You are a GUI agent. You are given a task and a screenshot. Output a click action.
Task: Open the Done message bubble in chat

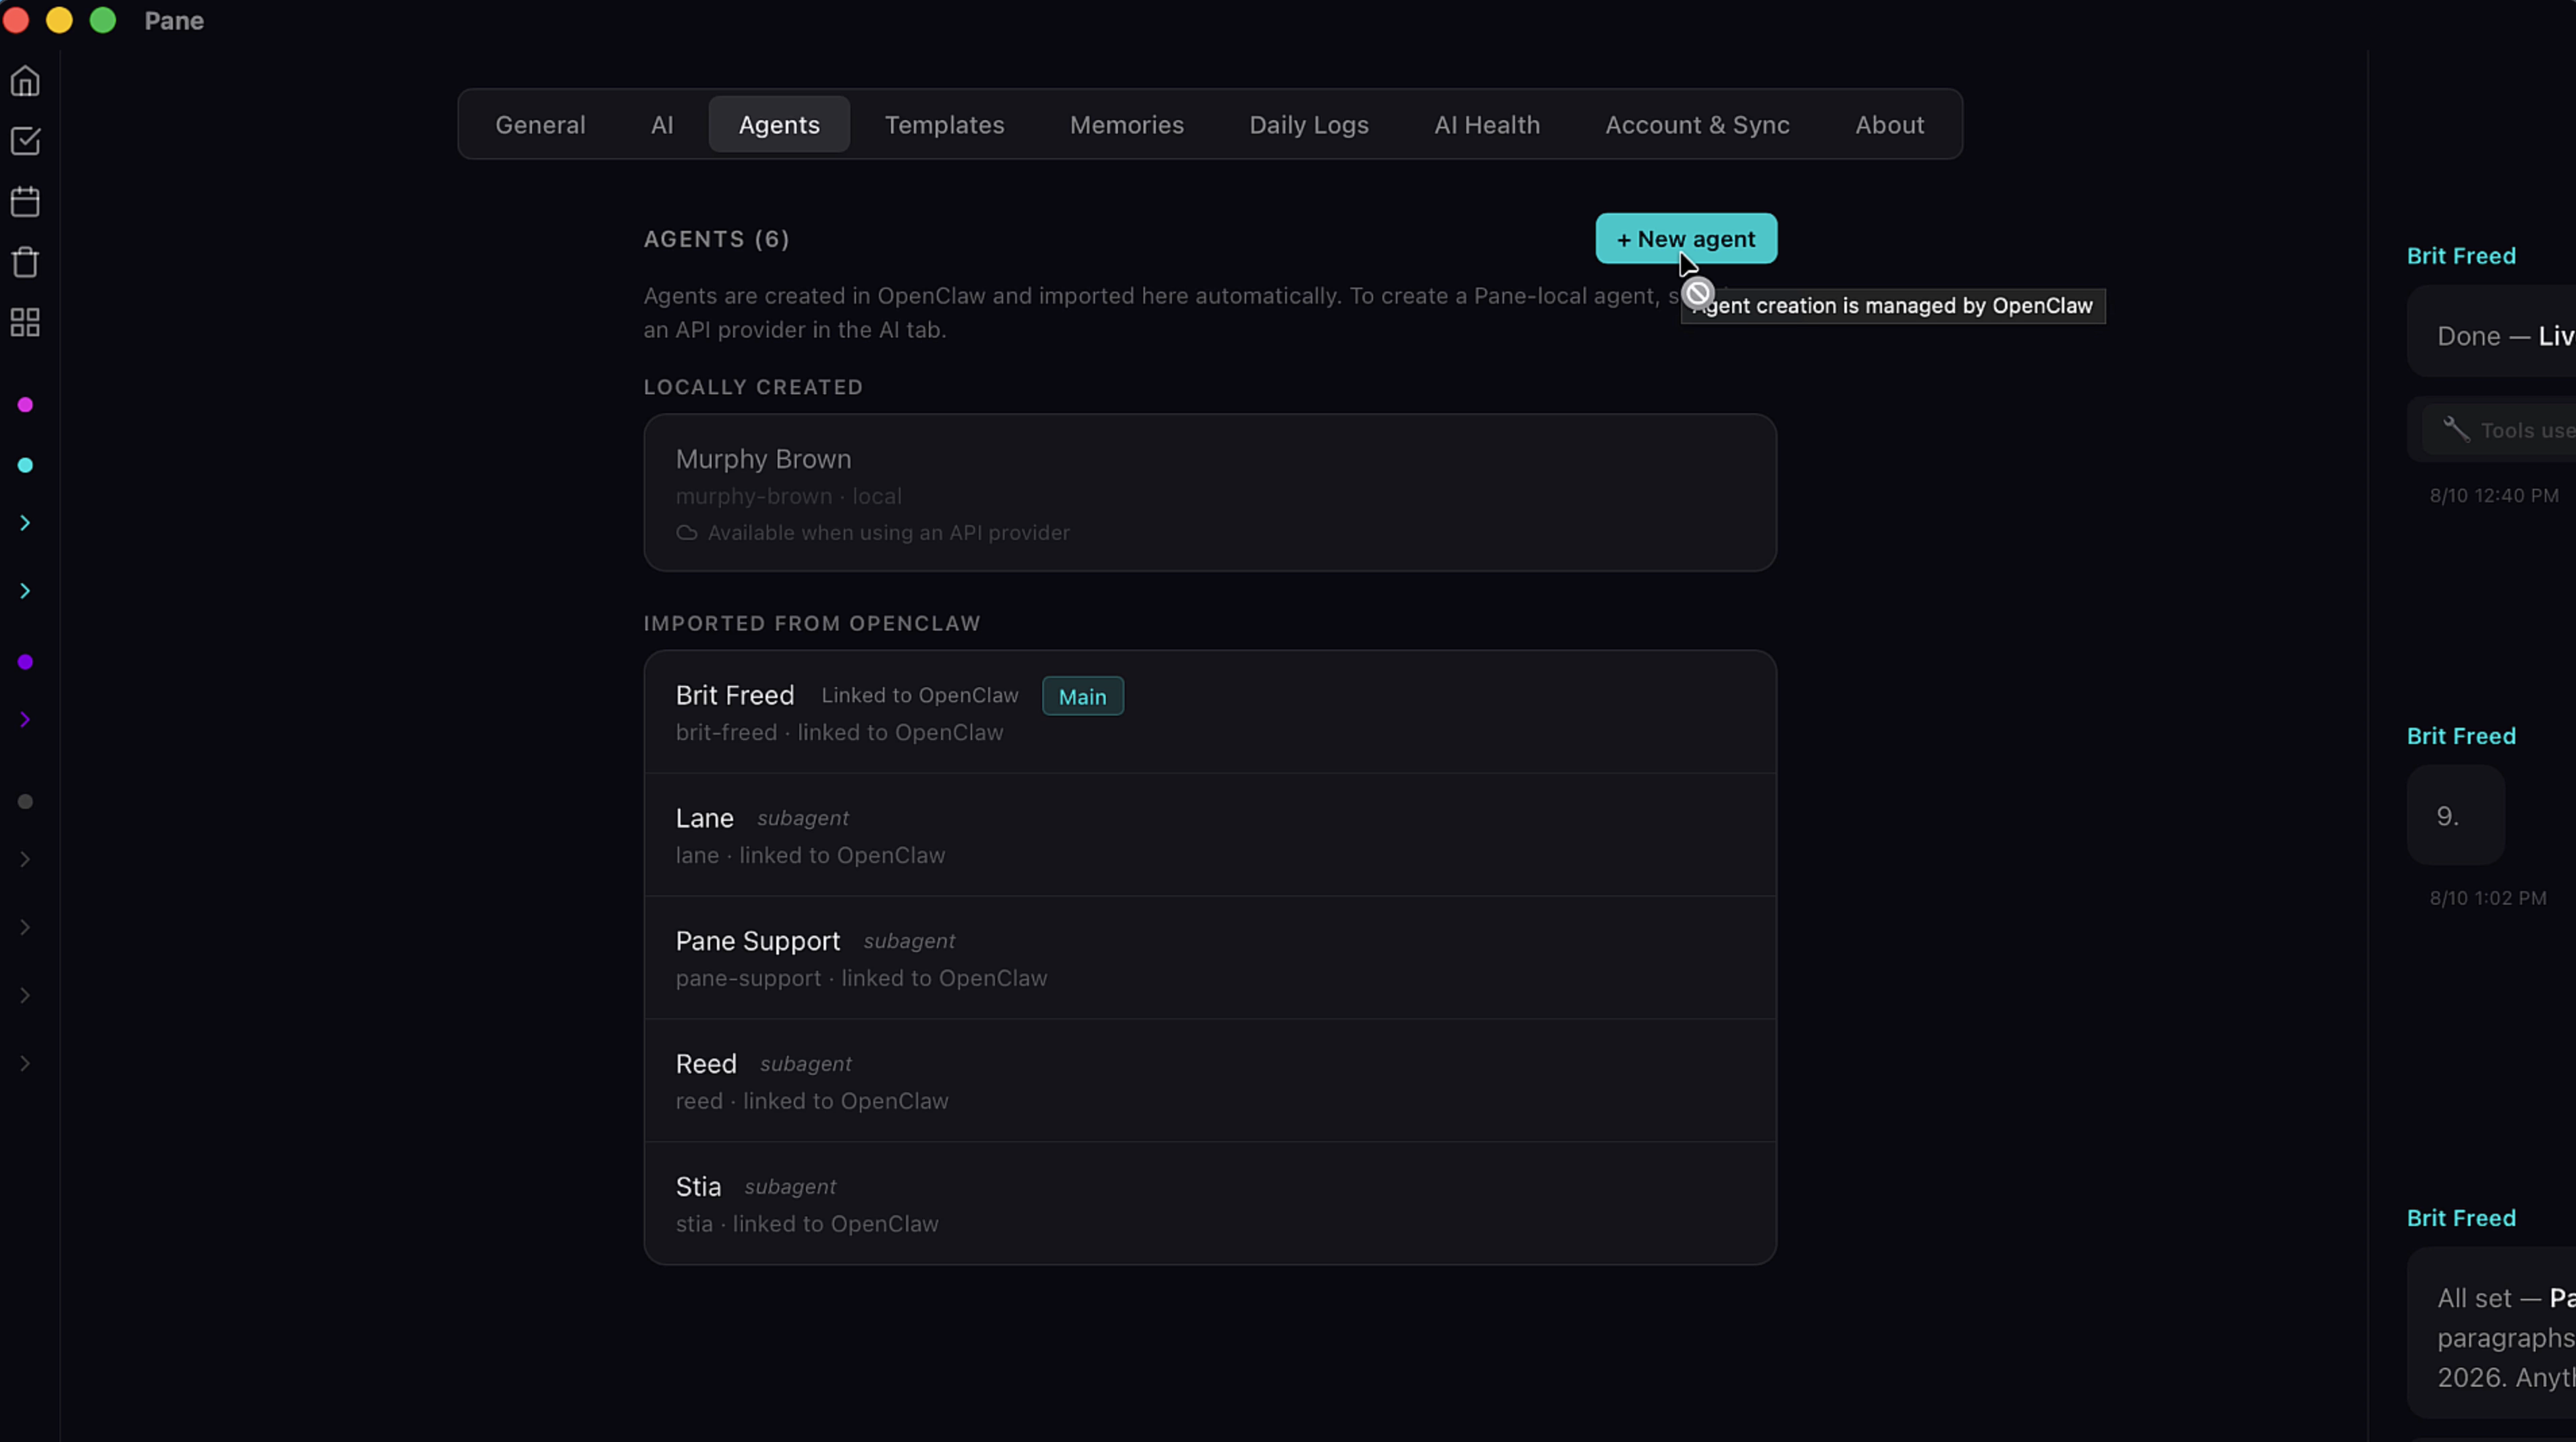2491,332
